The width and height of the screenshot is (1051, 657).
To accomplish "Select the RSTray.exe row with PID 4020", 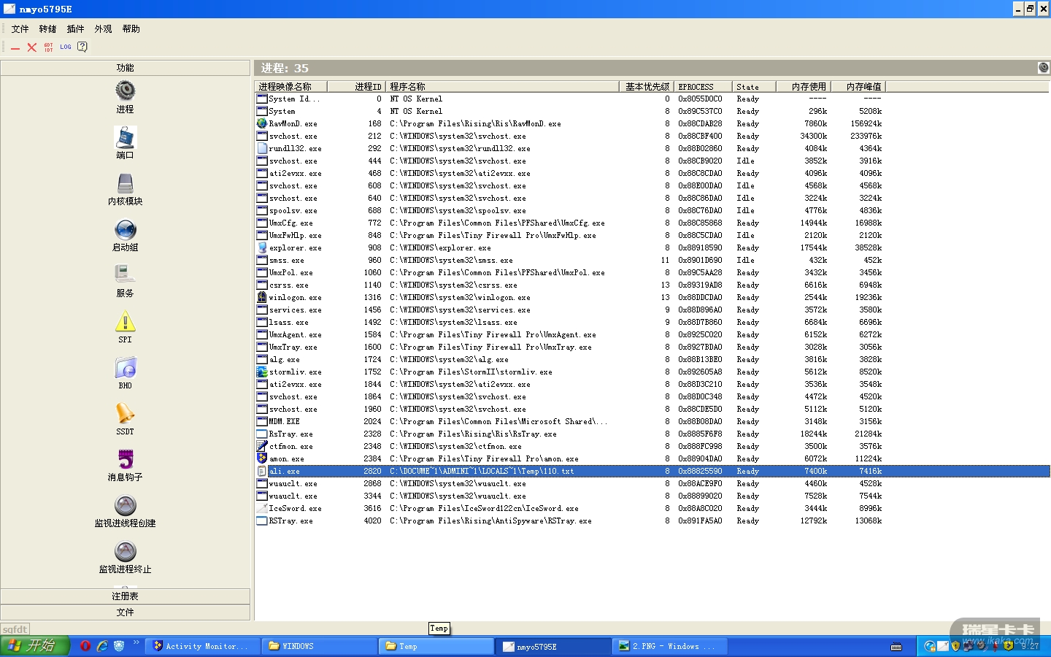I will [652, 520].
